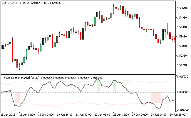191x118 pixels.
Task: Click the 18 Jun 08:00 time label
Action: (46, 115)
